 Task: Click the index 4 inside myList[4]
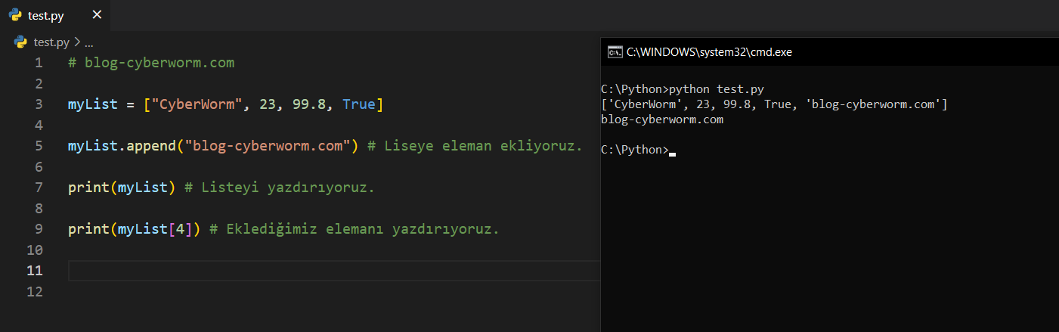[179, 229]
